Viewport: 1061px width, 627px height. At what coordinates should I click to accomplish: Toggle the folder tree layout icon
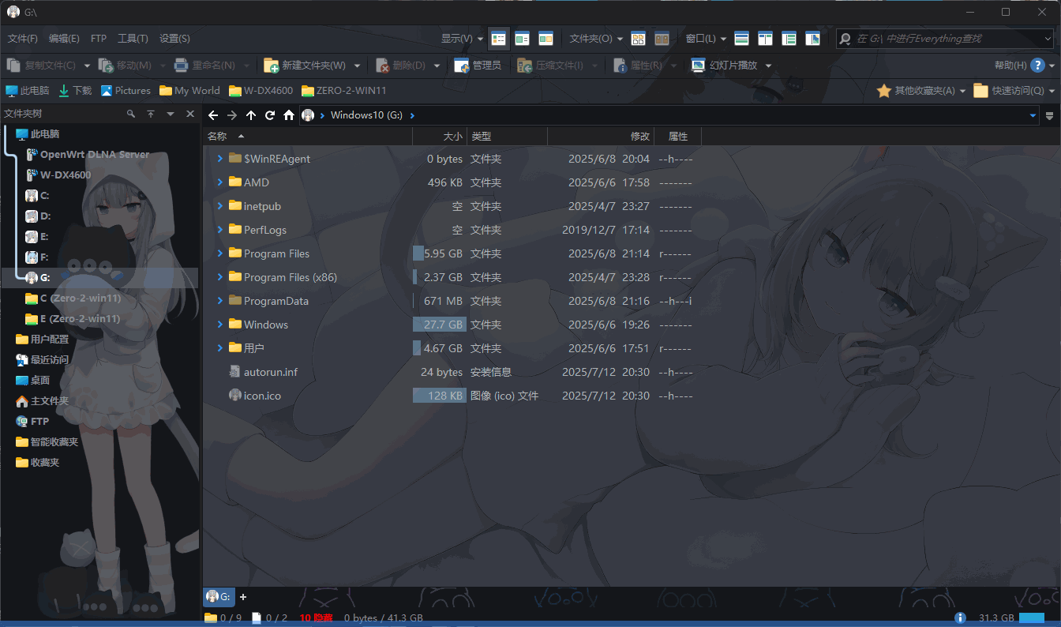pos(789,39)
